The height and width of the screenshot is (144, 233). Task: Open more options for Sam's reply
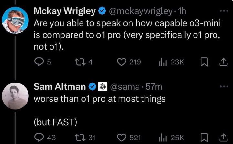224,86
